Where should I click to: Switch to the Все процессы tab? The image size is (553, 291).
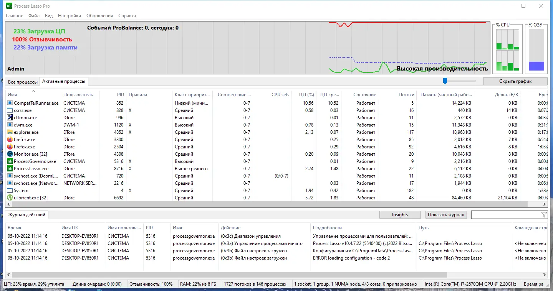point(23,82)
